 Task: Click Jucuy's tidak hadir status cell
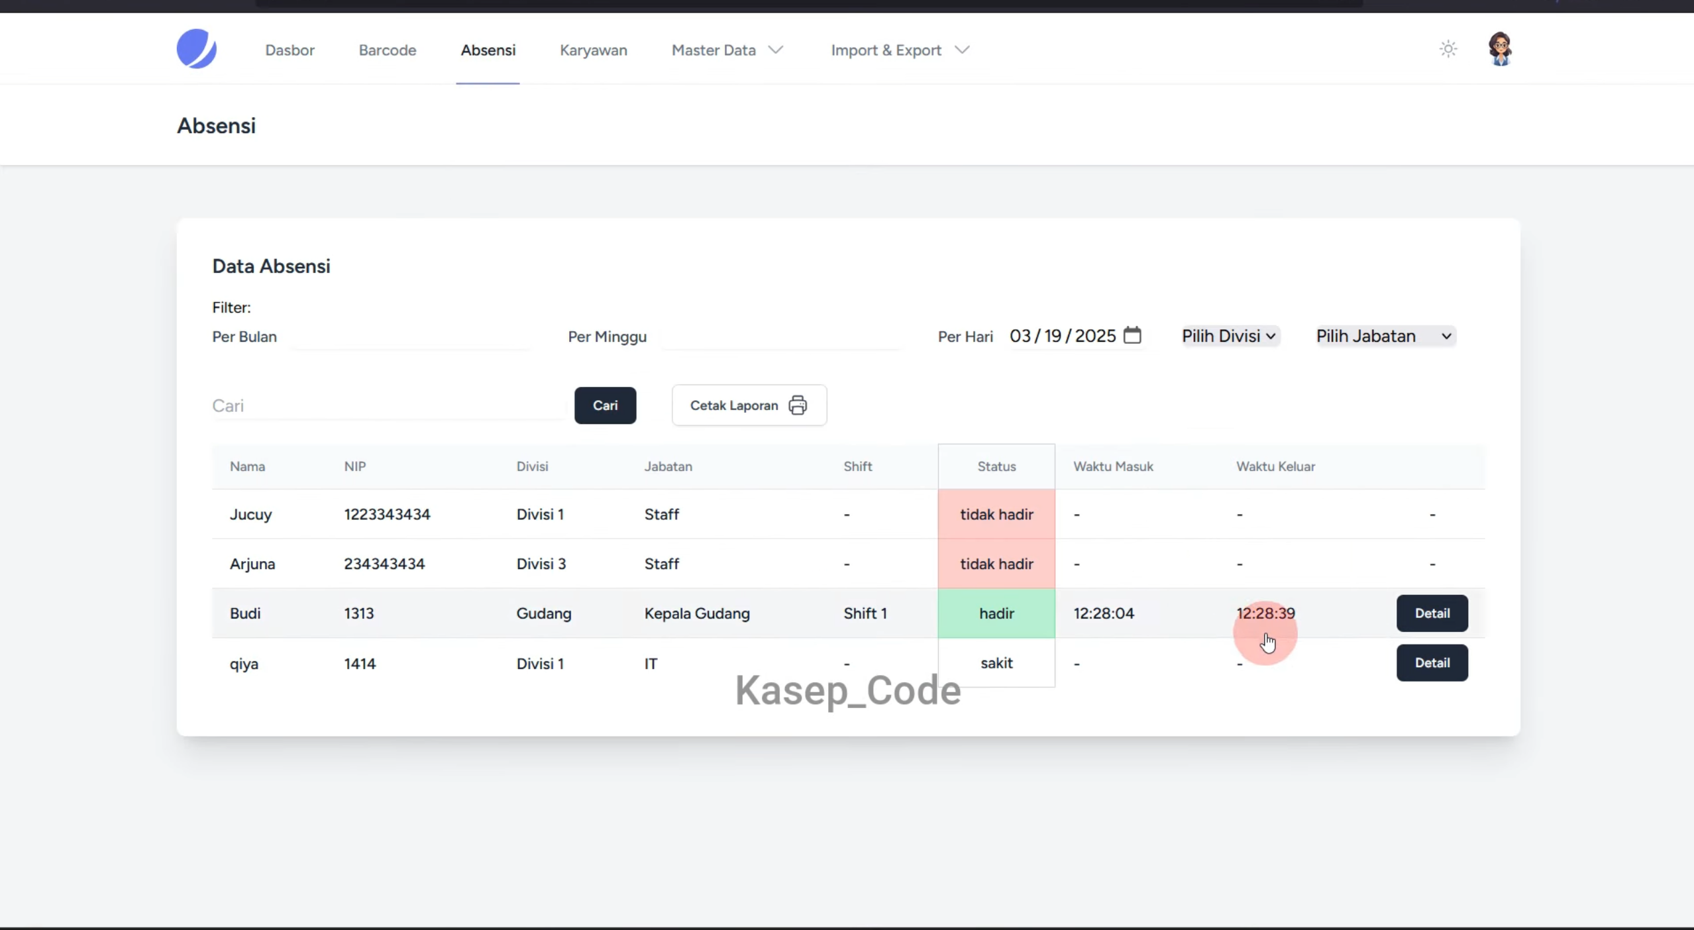(x=996, y=515)
